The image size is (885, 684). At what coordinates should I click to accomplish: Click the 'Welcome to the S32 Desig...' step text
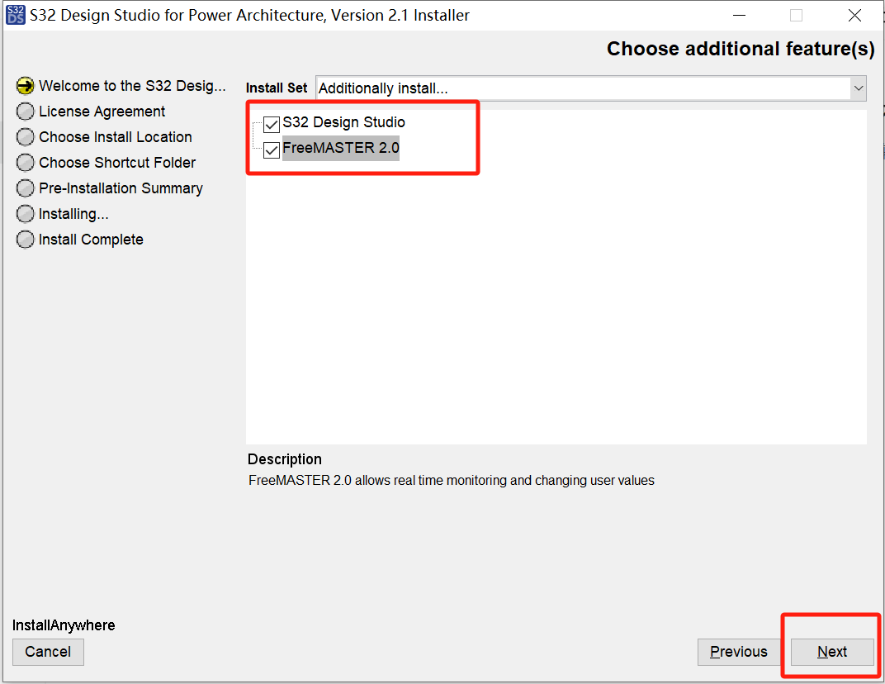click(x=132, y=86)
